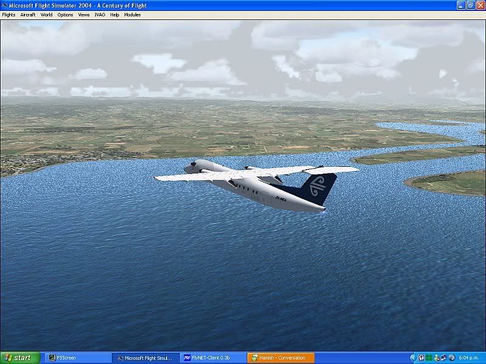486x364 pixels.
Task: Click the Windows Start button
Action: point(20,358)
